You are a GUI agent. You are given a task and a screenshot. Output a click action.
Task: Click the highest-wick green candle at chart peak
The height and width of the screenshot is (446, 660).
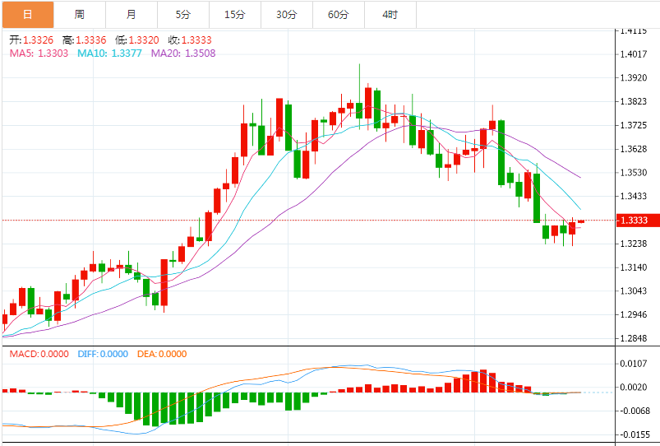pyautogui.click(x=359, y=110)
